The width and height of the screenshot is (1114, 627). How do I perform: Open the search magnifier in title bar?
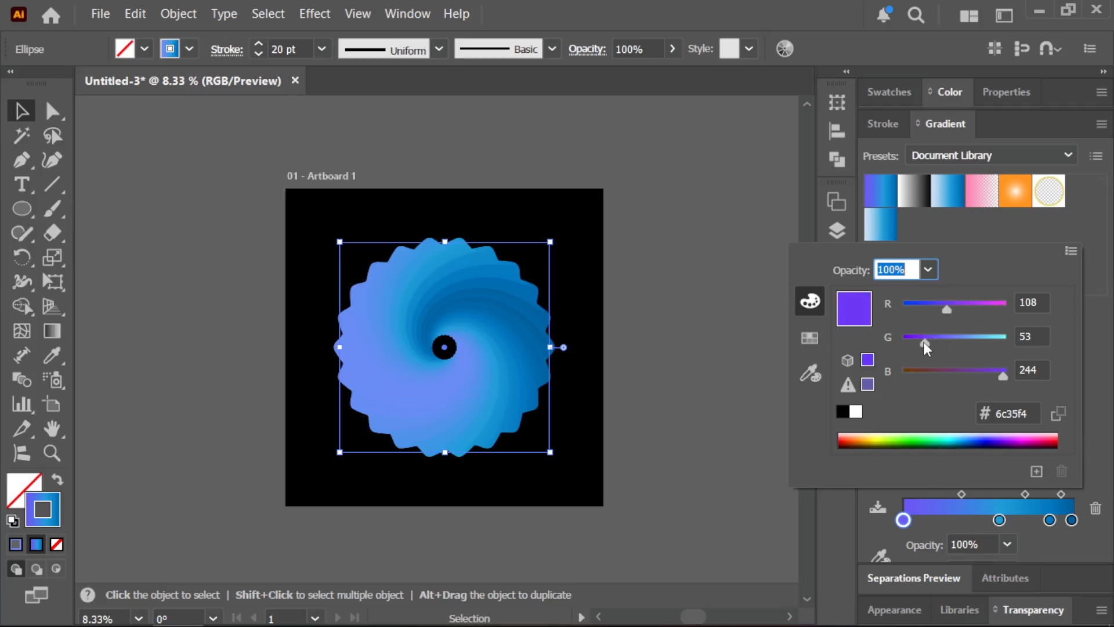(916, 15)
